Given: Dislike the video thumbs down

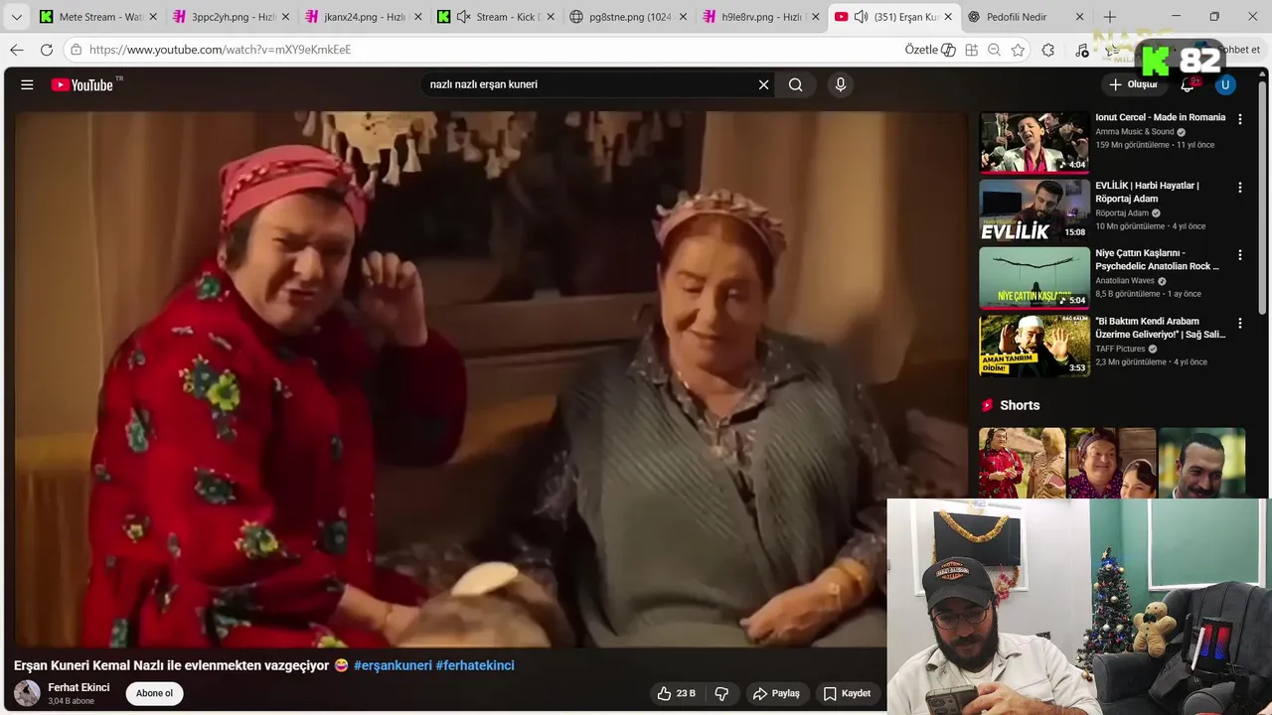Looking at the screenshot, I should [722, 693].
